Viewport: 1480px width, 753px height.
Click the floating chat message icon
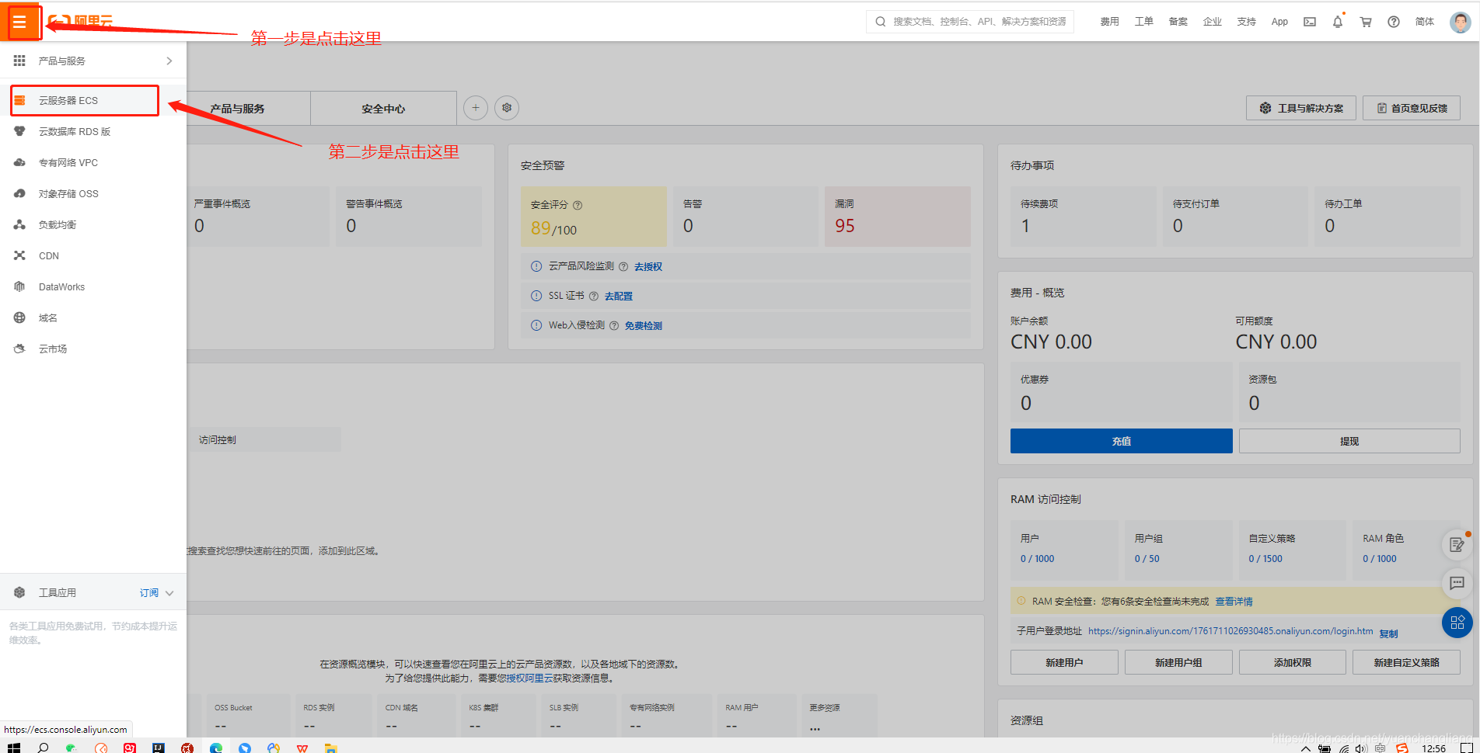pyautogui.click(x=1457, y=583)
